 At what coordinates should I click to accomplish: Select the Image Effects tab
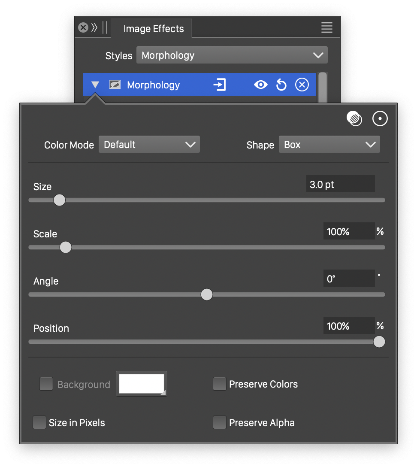click(x=153, y=29)
